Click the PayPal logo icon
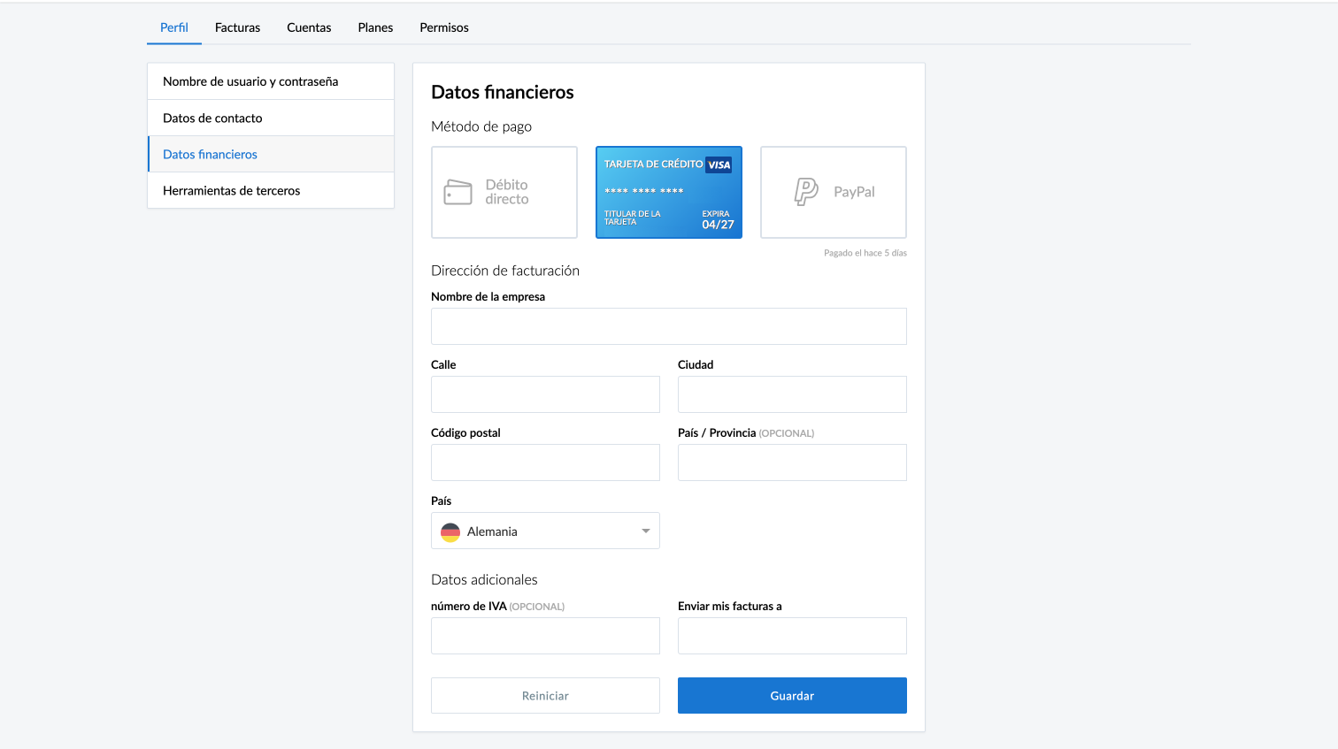 [806, 191]
